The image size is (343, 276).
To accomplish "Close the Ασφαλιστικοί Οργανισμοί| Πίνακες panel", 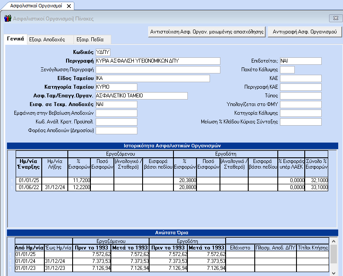I will point(336,18).
